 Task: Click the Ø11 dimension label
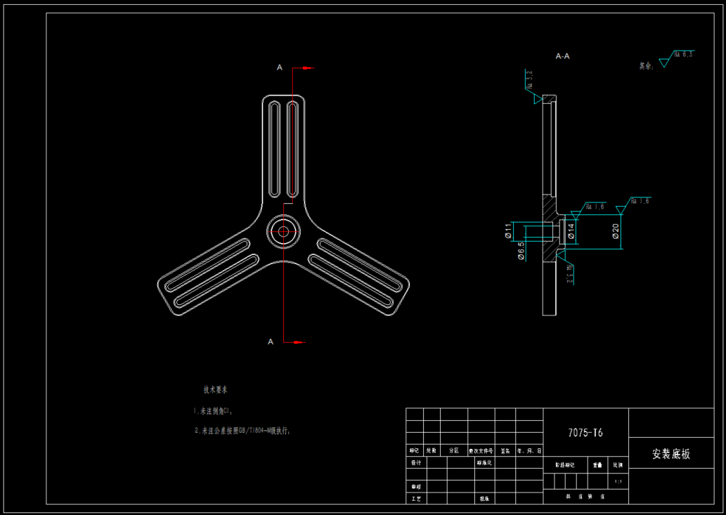click(508, 231)
